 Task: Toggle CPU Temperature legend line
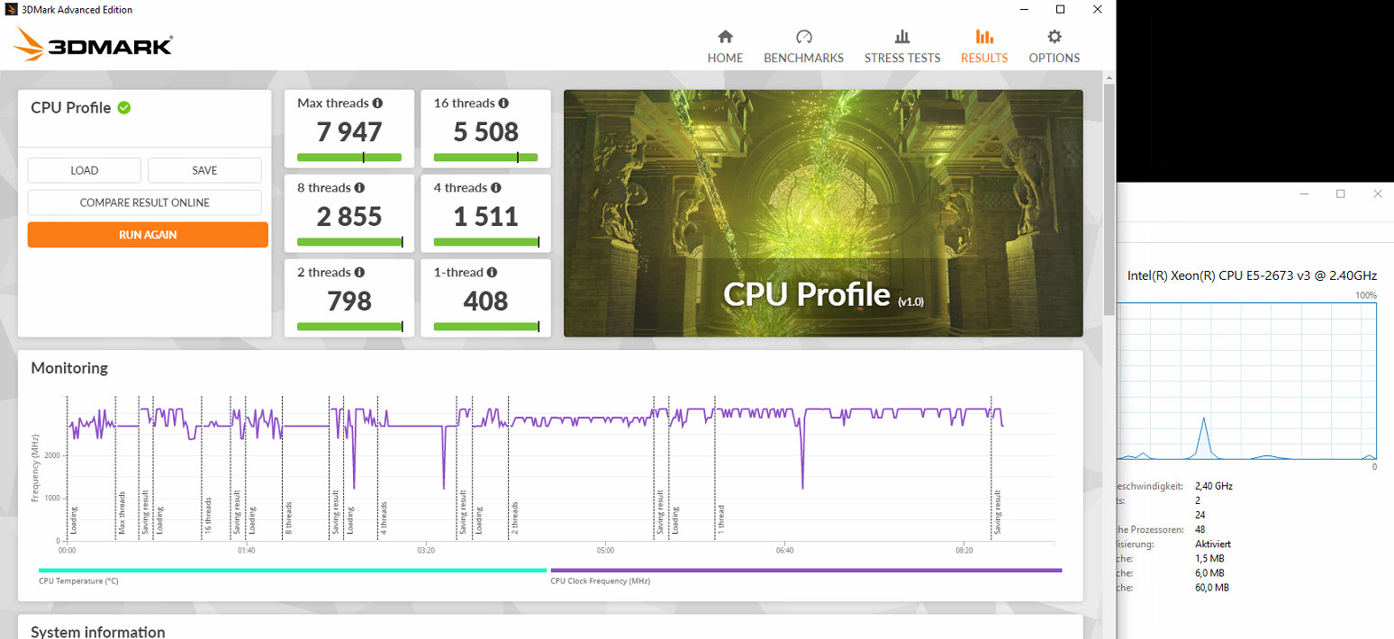[x=293, y=570]
